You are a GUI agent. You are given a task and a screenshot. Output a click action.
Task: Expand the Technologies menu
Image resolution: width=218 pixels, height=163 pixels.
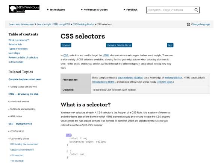(x=56, y=10)
